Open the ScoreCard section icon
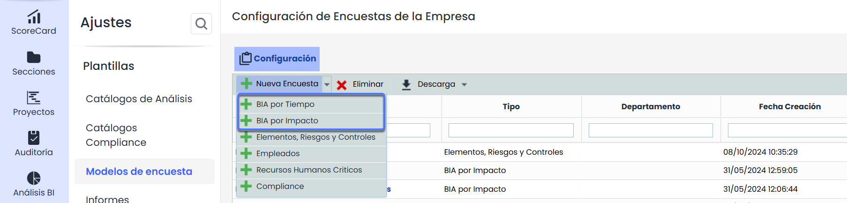The width and height of the screenshot is (847, 203). (x=34, y=17)
